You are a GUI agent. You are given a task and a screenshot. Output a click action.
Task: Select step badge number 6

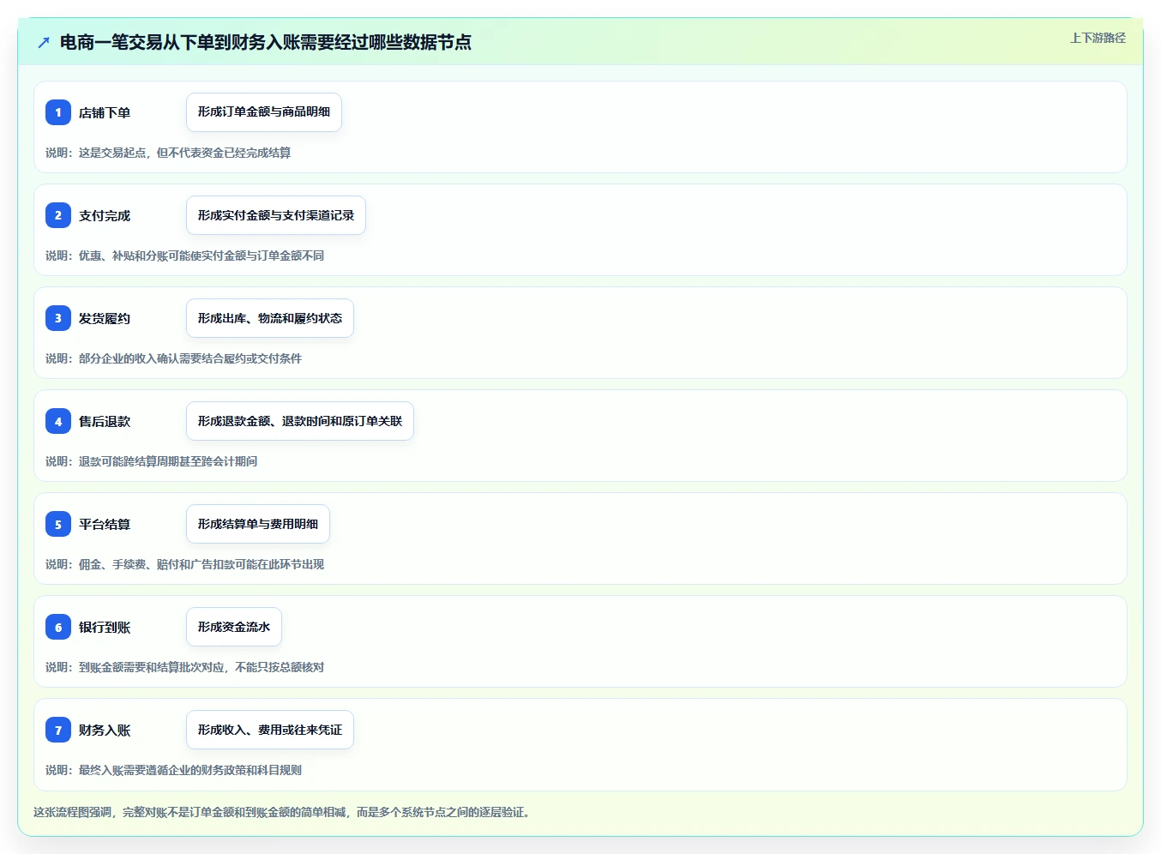[58, 627]
